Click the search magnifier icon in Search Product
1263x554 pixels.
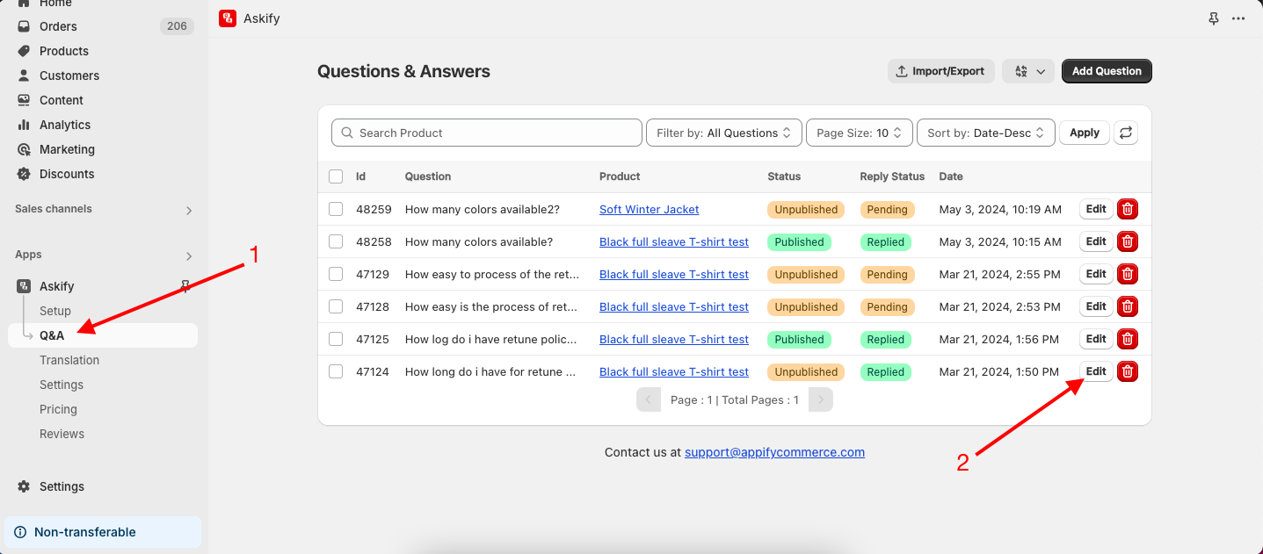pos(346,133)
